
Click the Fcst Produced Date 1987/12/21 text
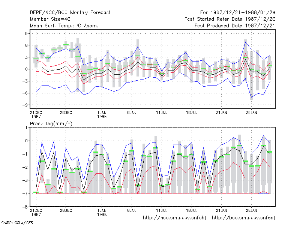point(235,25)
